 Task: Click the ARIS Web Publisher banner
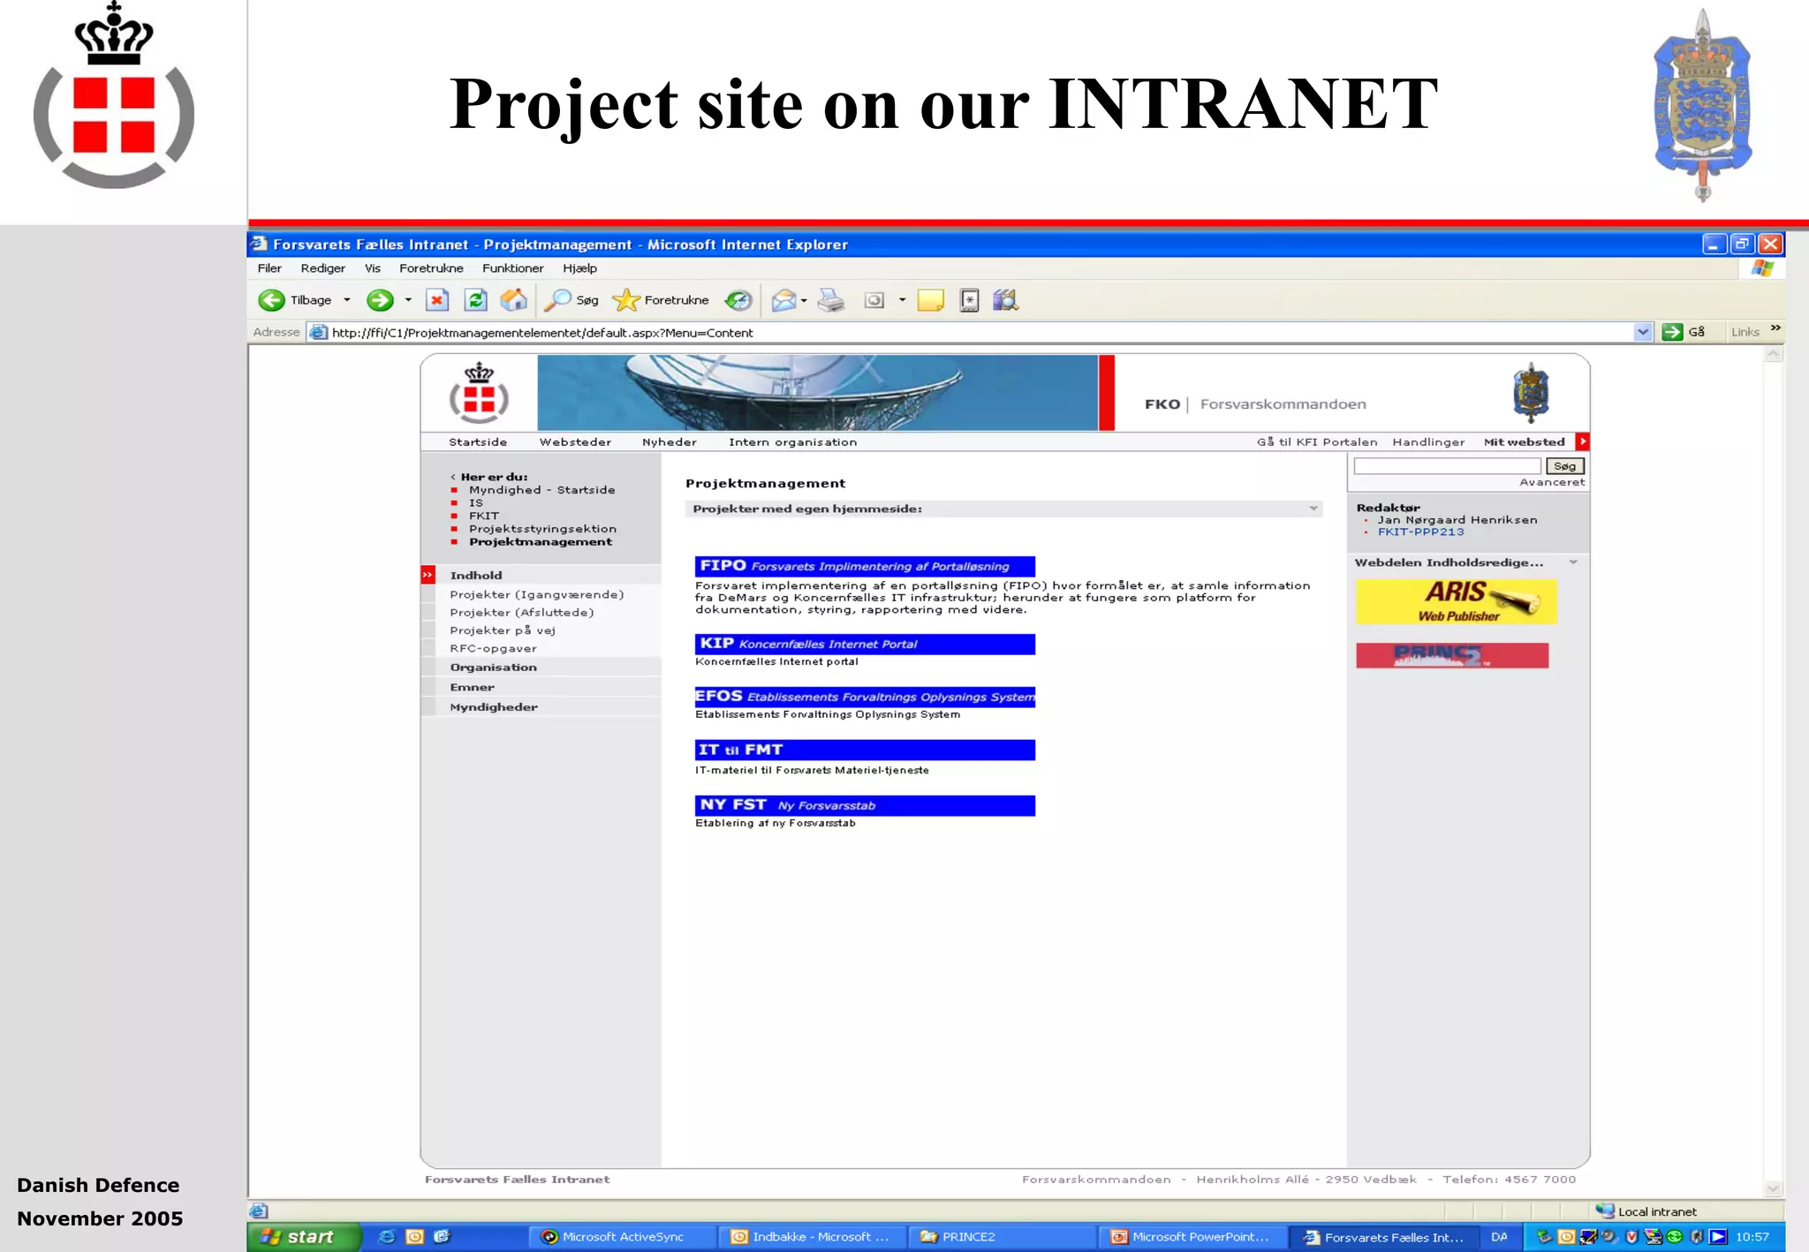(x=1456, y=601)
